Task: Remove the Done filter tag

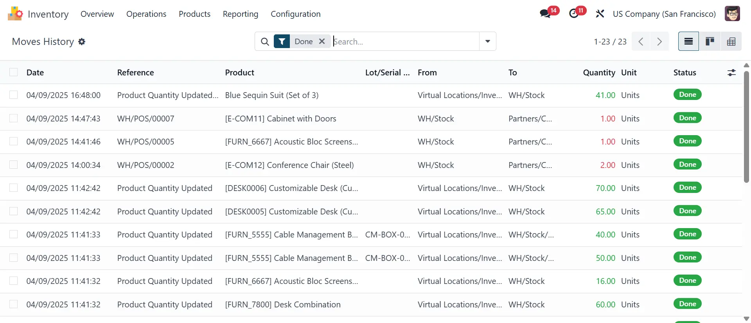Action: coord(322,41)
